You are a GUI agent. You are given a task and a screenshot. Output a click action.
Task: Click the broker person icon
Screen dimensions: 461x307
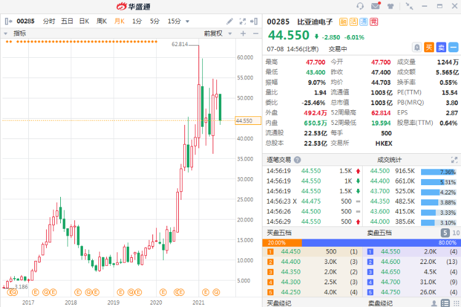point(434,303)
